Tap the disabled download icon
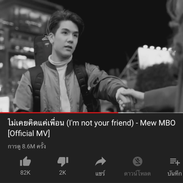The image size is (183, 183). click(x=138, y=161)
